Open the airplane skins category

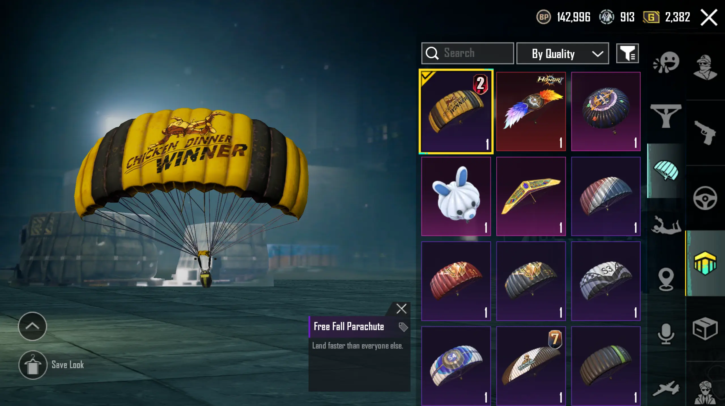[666, 388]
